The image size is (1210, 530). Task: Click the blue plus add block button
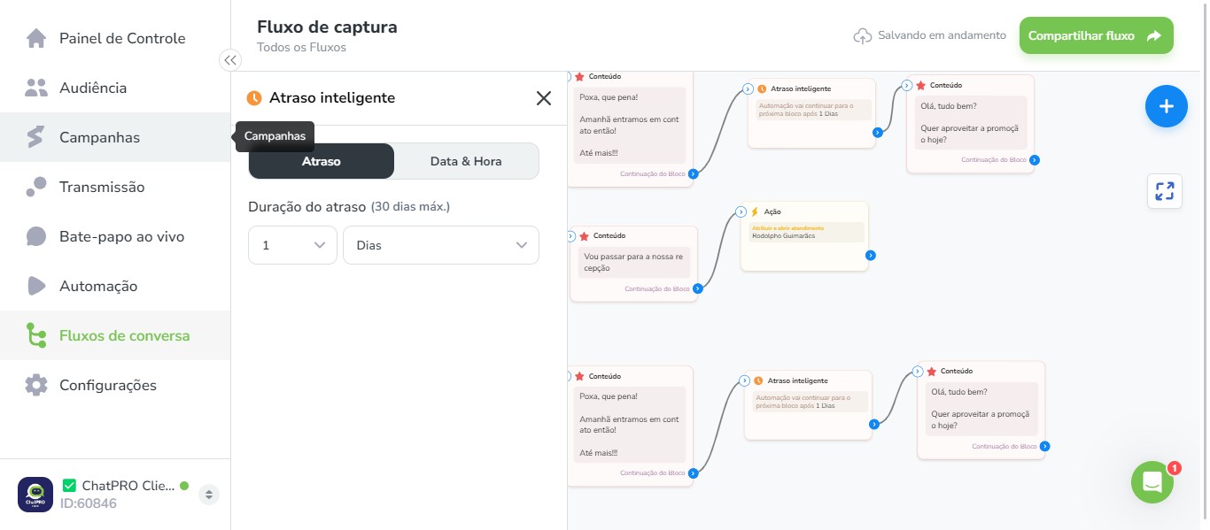point(1167,106)
